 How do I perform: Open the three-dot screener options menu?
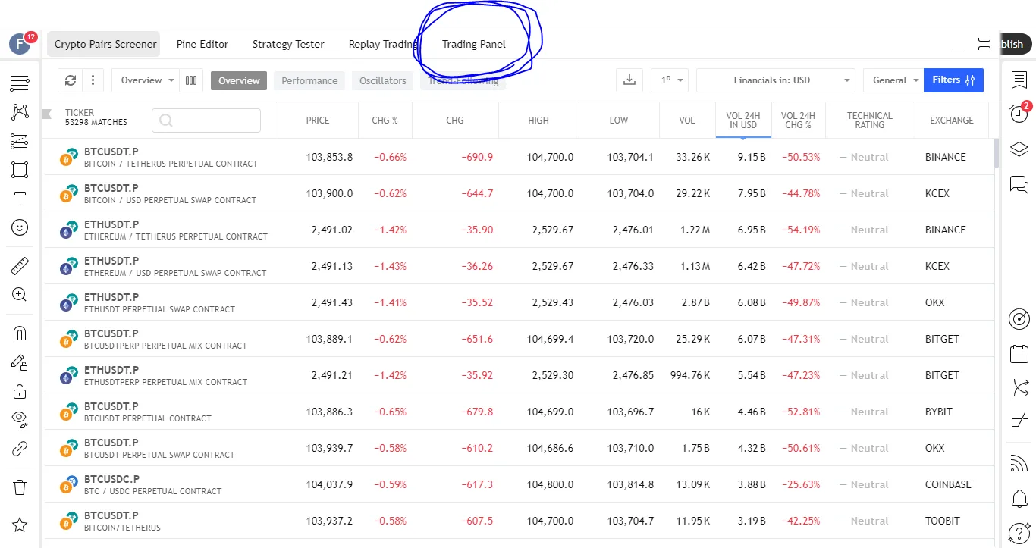pyautogui.click(x=93, y=80)
